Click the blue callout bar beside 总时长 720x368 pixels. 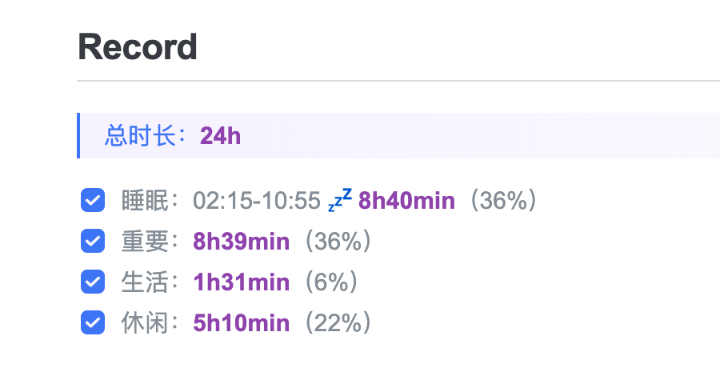click(78, 136)
